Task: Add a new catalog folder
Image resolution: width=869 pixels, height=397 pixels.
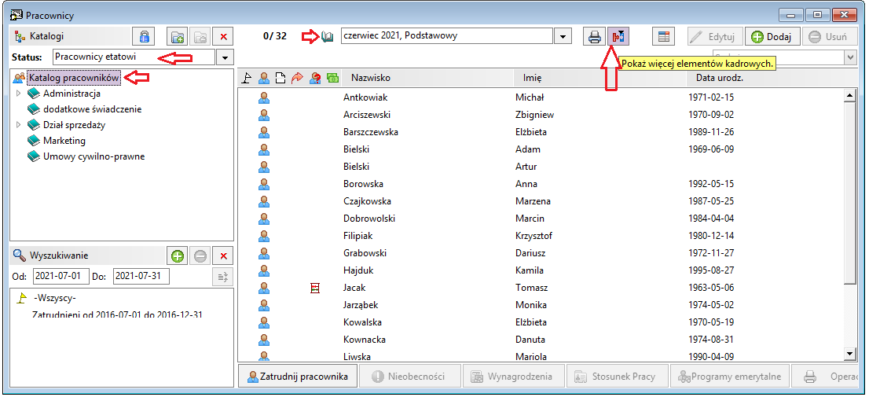Action: pyautogui.click(x=178, y=37)
